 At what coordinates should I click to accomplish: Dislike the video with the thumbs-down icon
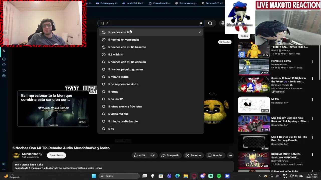(x=152, y=155)
